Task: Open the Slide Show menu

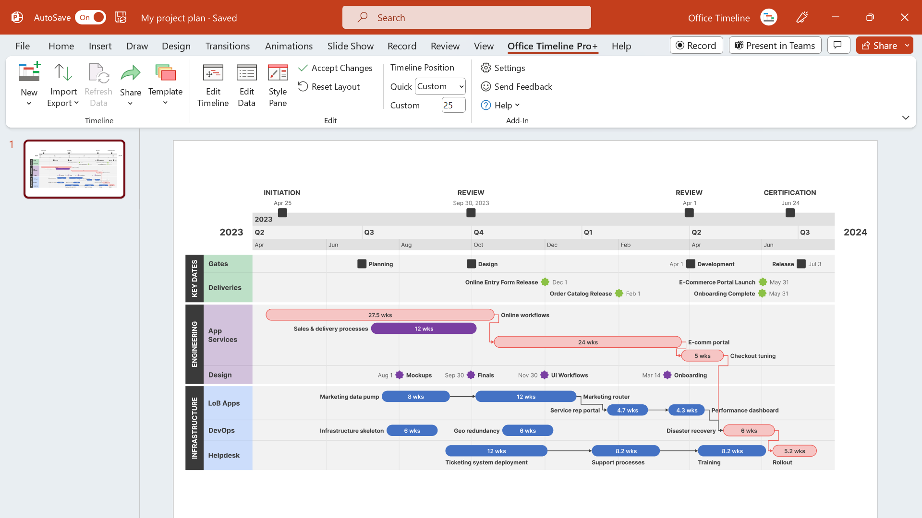Action: [x=350, y=46]
